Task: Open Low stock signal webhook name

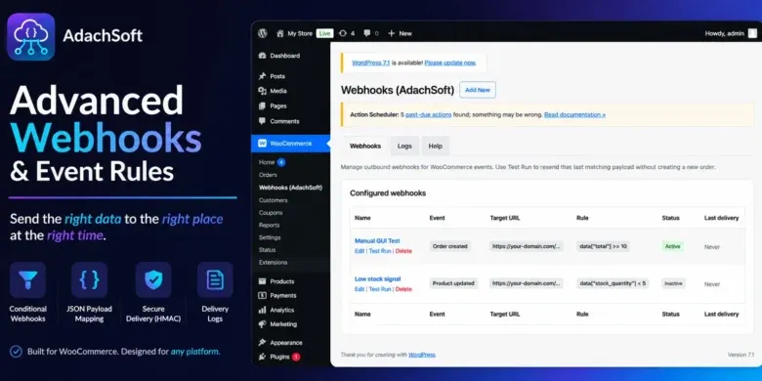Action: pos(378,279)
